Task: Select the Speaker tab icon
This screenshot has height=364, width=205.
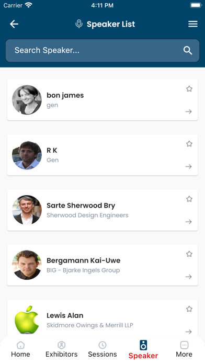Action: click(x=143, y=345)
